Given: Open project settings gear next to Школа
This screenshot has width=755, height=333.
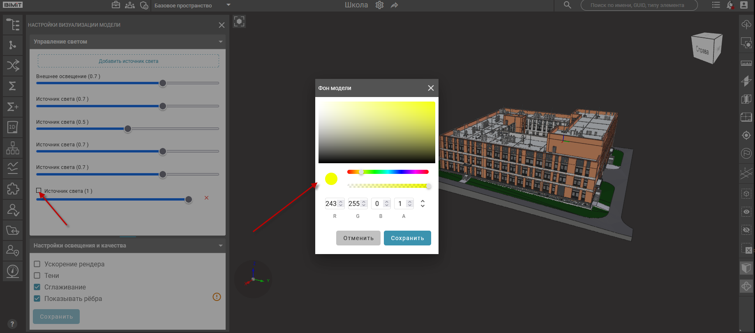Looking at the screenshot, I should tap(379, 5).
